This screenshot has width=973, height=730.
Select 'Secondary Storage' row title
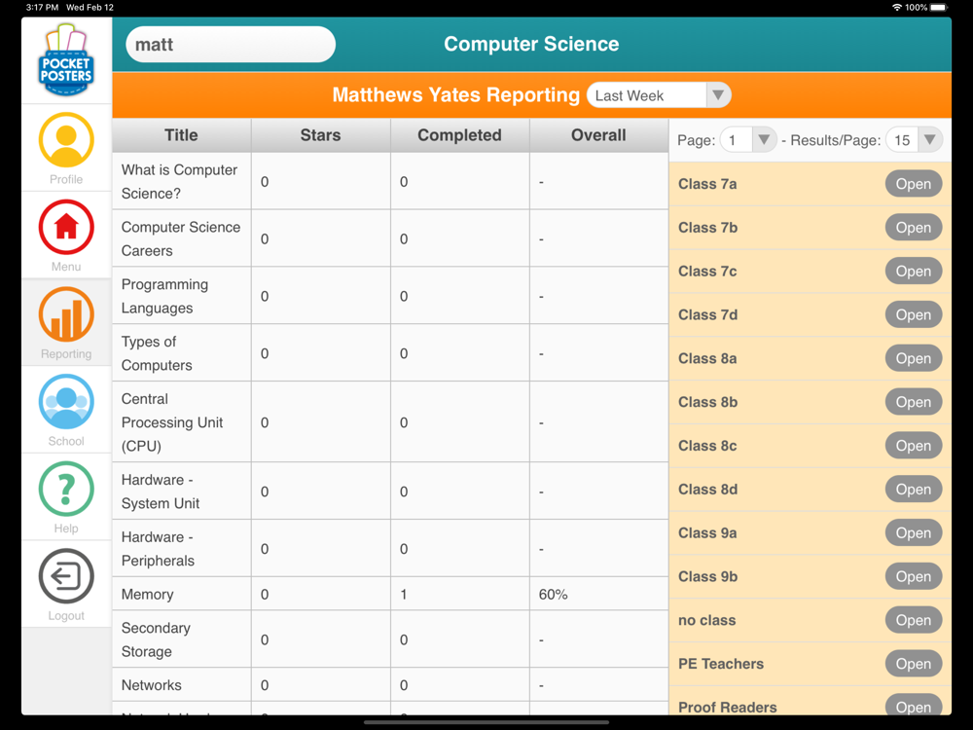[156, 639]
